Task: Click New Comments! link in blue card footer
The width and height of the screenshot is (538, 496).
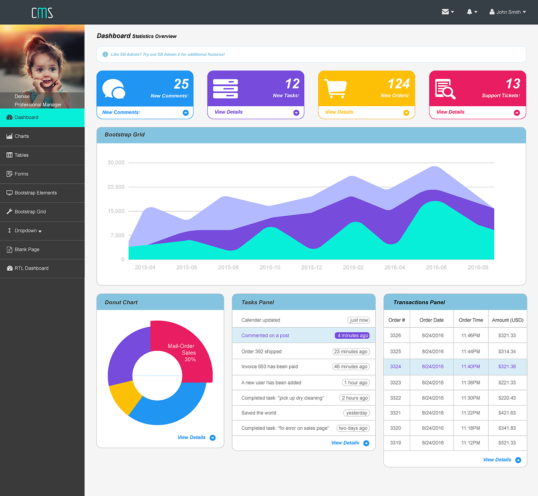Action: coord(121,112)
